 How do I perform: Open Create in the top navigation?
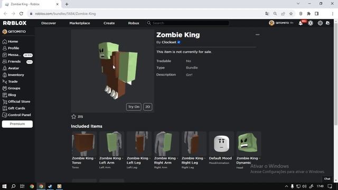click(109, 23)
